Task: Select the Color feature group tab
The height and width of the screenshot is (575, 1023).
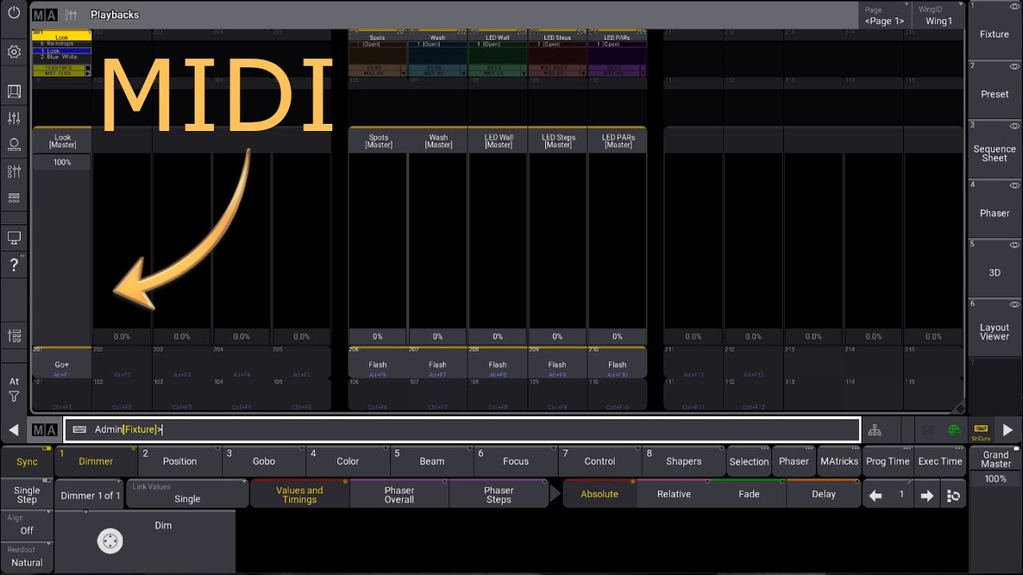Action: [x=348, y=462]
